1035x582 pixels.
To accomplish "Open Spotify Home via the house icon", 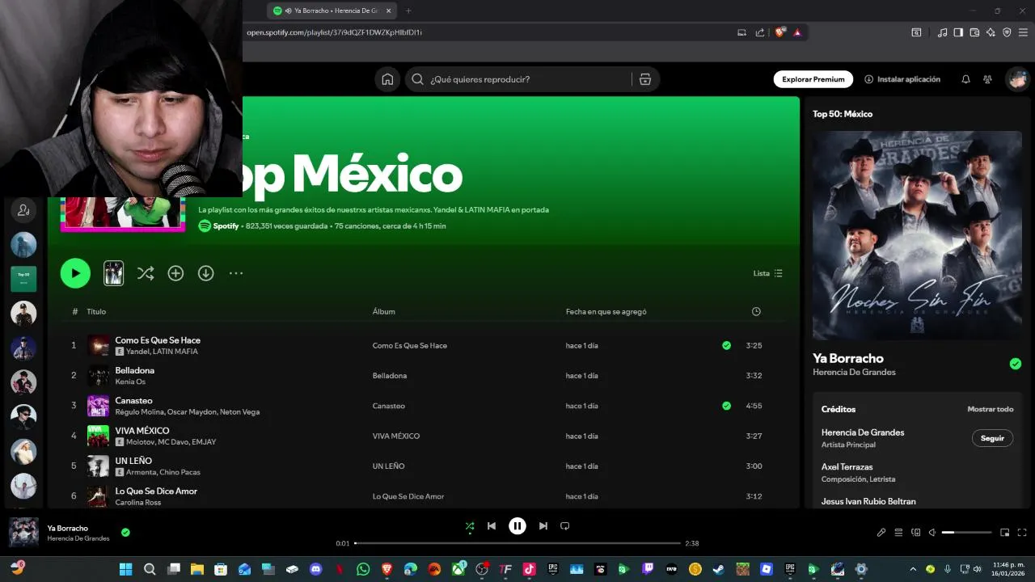I will click(387, 79).
